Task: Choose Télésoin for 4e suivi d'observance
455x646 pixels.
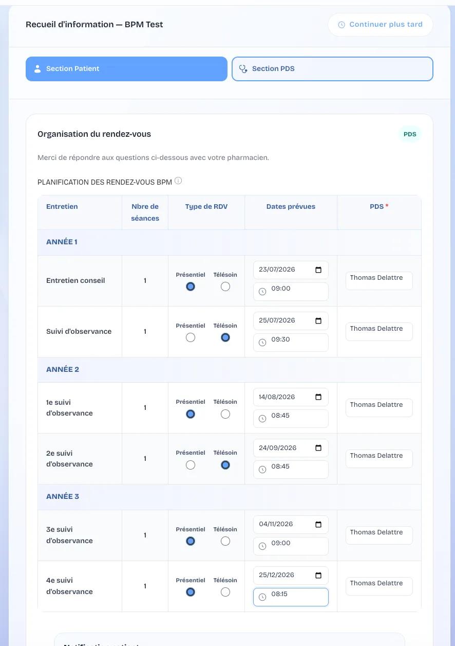Action: coord(225,592)
